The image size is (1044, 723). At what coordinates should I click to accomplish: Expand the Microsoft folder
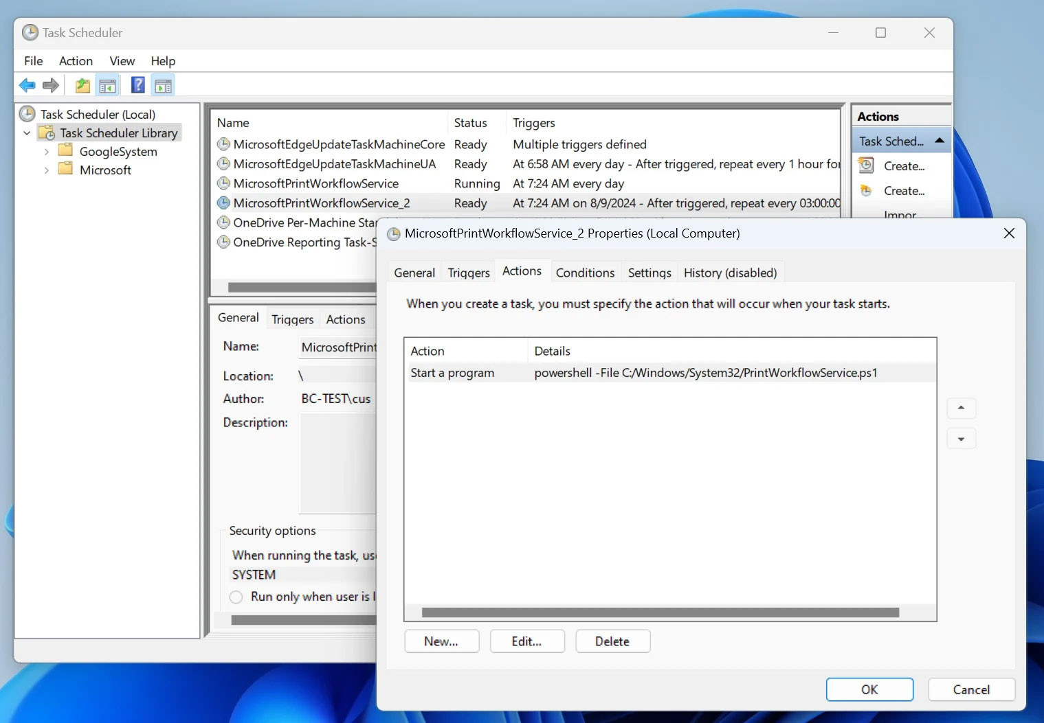click(x=46, y=170)
